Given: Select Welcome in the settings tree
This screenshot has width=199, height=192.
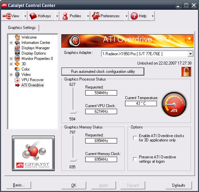Looking at the screenshot, I should pyautogui.click(x=29, y=37).
